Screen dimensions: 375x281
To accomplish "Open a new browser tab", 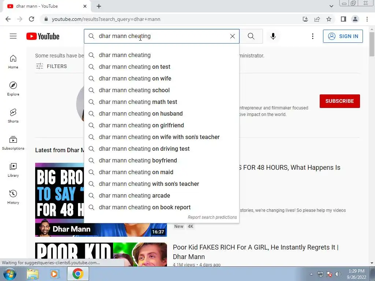I will (x=99, y=7).
